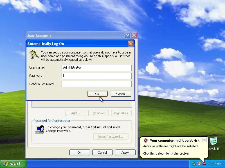Click the user-at-computer icon beside password text
The height and width of the screenshot is (168, 225).
coord(40,130)
